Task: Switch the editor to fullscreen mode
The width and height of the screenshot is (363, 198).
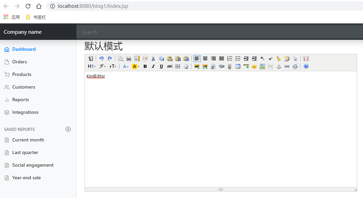Action: (306, 58)
